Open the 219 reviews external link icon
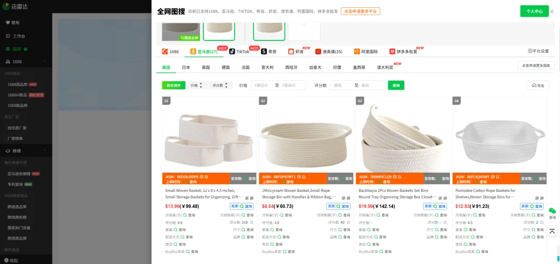The image size is (560, 264). (x=252, y=223)
